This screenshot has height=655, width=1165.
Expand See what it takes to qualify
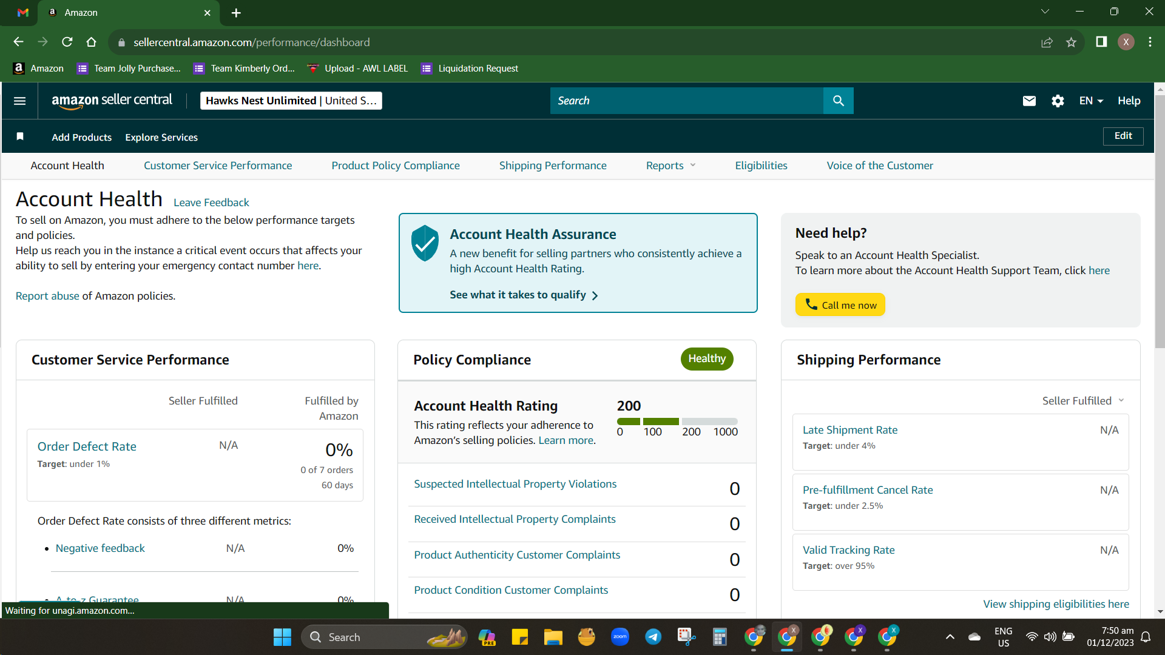524,295
